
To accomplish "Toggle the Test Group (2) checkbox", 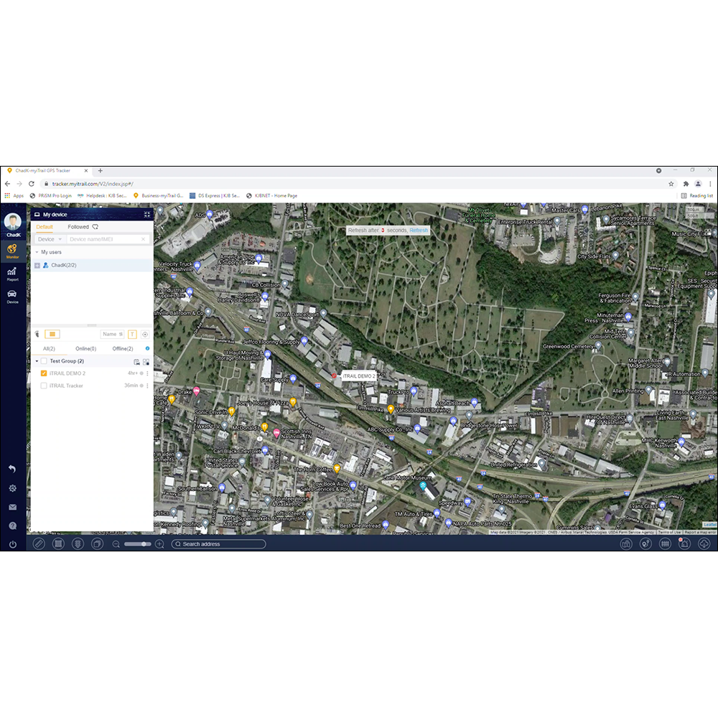I will click(44, 361).
